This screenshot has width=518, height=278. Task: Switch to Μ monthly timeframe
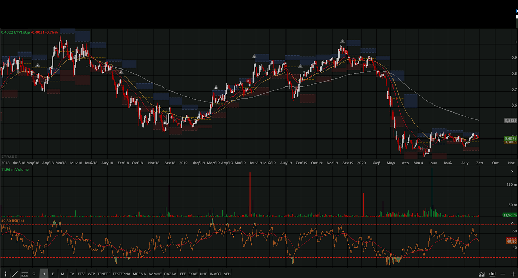[62, 274]
